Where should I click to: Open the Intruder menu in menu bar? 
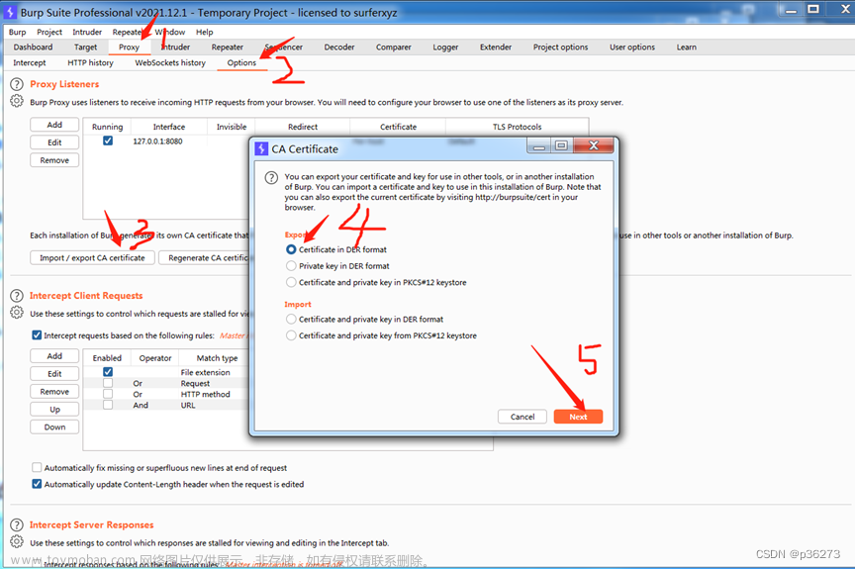pos(87,32)
